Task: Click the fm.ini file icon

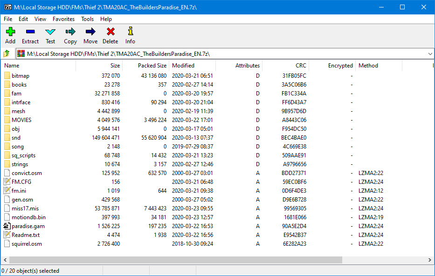Action: tap(7, 190)
